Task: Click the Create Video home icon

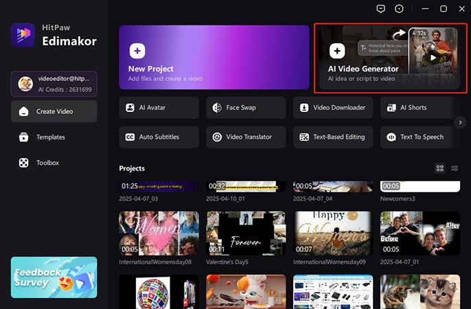Action: [24, 111]
